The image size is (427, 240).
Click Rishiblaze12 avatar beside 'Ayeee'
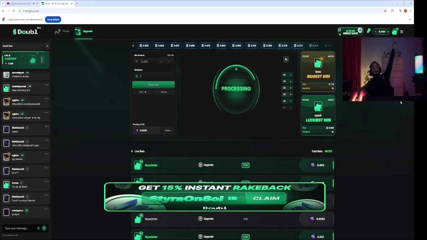[x=6, y=130]
